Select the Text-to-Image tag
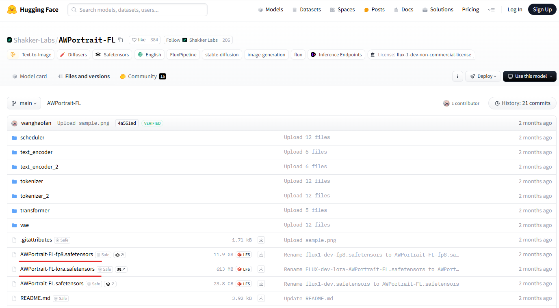The width and height of the screenshot is (559, 308). click(31, 55)
